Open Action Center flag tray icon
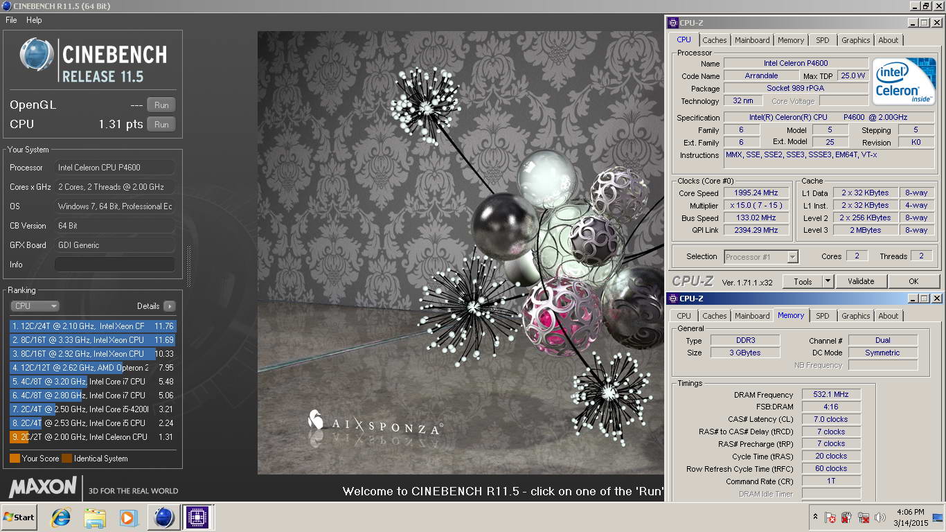Viewport: 946px width, 532px height. click(x=830, y=517)
